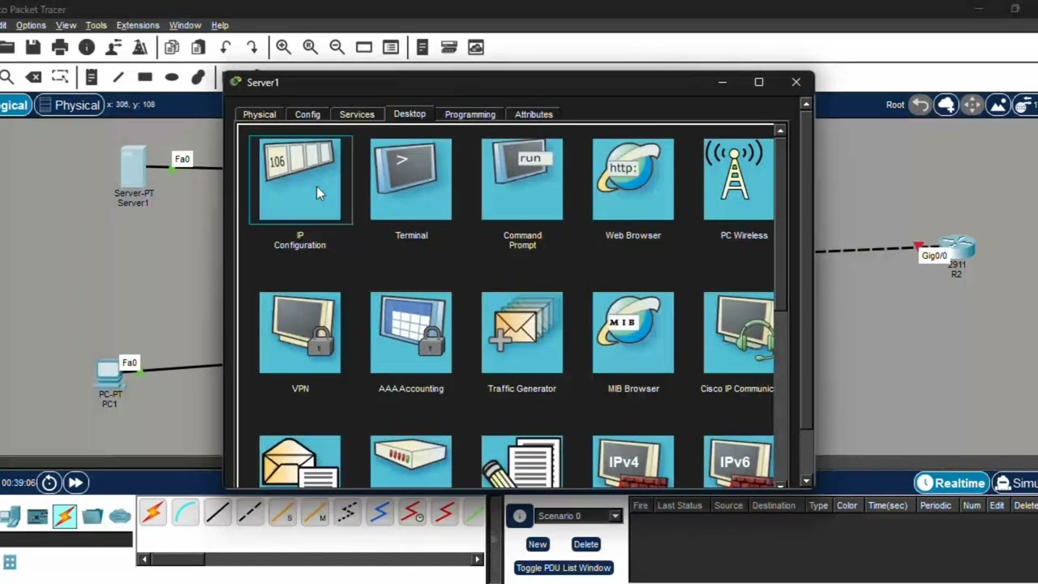
Task: Click the Time(sec) column header
Action: click(x=888, y=505)
